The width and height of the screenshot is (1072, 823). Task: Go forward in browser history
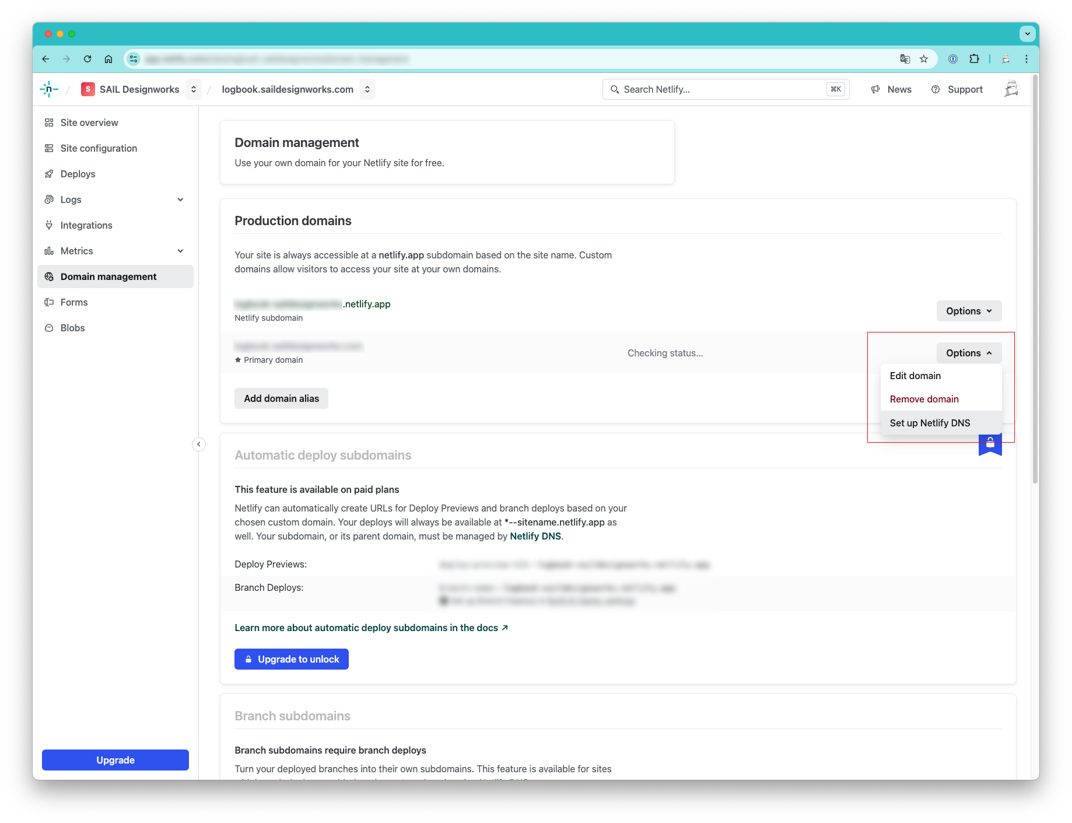66,59
